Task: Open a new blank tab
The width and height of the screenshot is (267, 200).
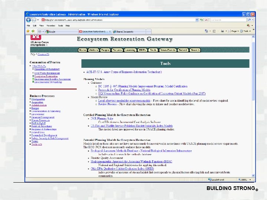Action: 149,31
